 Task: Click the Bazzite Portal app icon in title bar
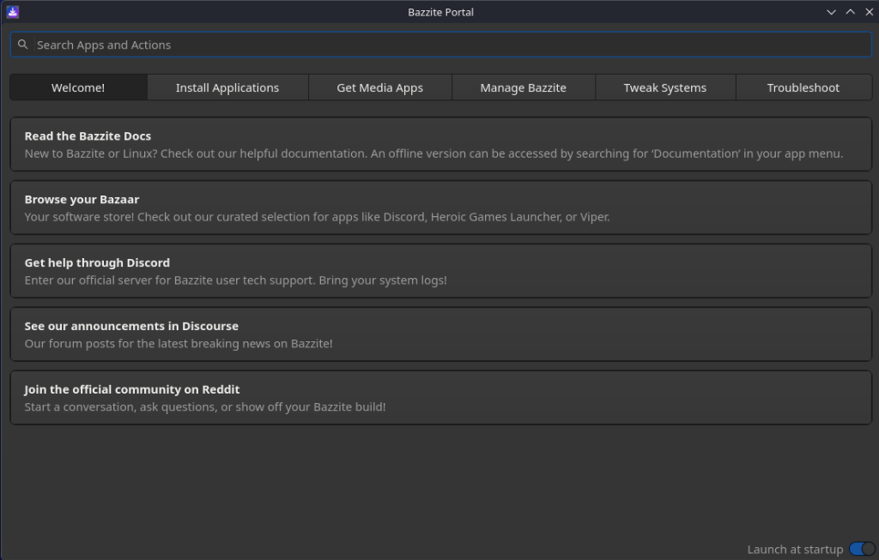click(12, 12)
